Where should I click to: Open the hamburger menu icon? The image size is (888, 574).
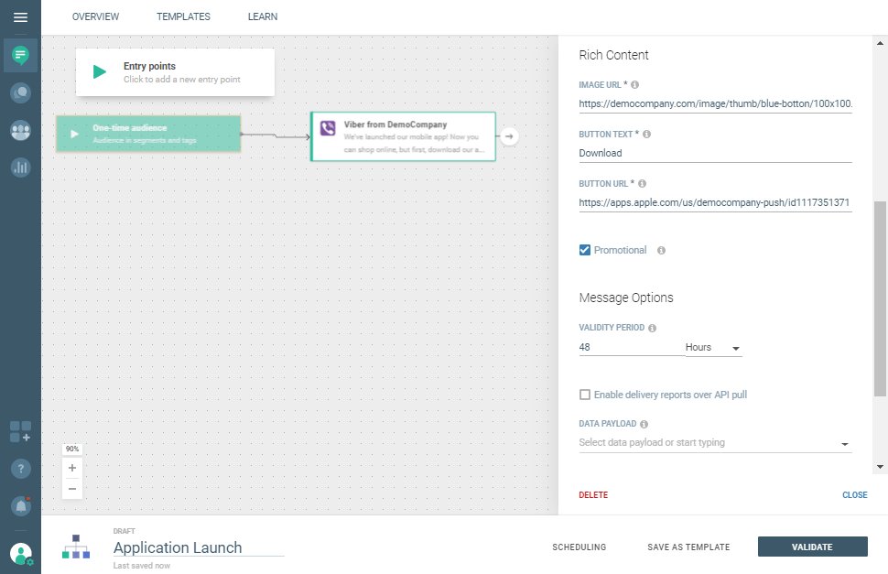[x=20, y=17]
